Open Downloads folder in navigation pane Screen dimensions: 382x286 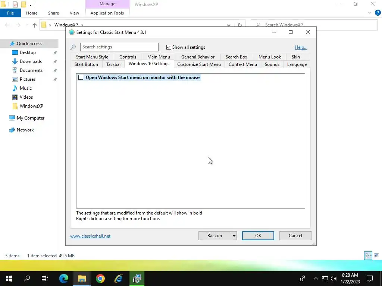[x=31, y=61]
